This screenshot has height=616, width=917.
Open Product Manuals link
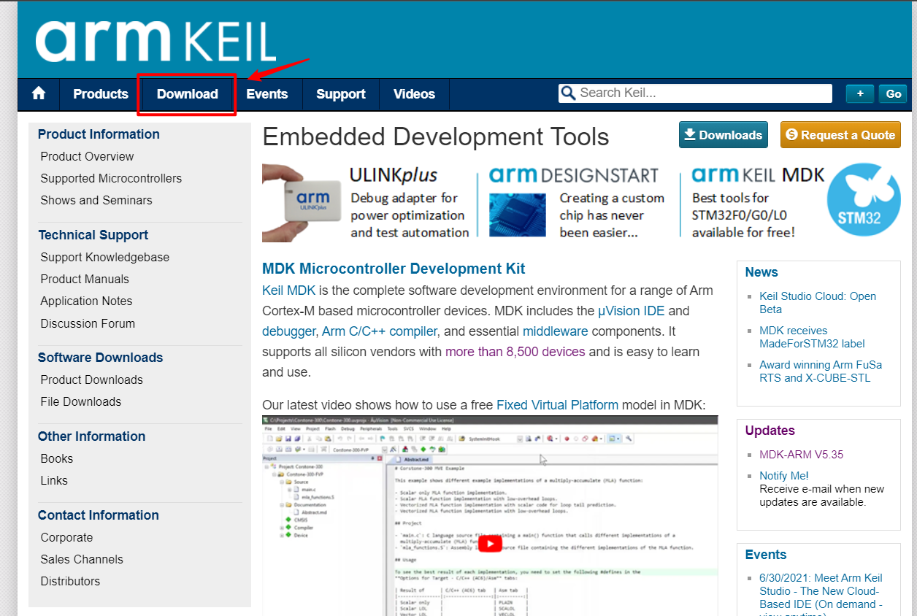point(85,279)
